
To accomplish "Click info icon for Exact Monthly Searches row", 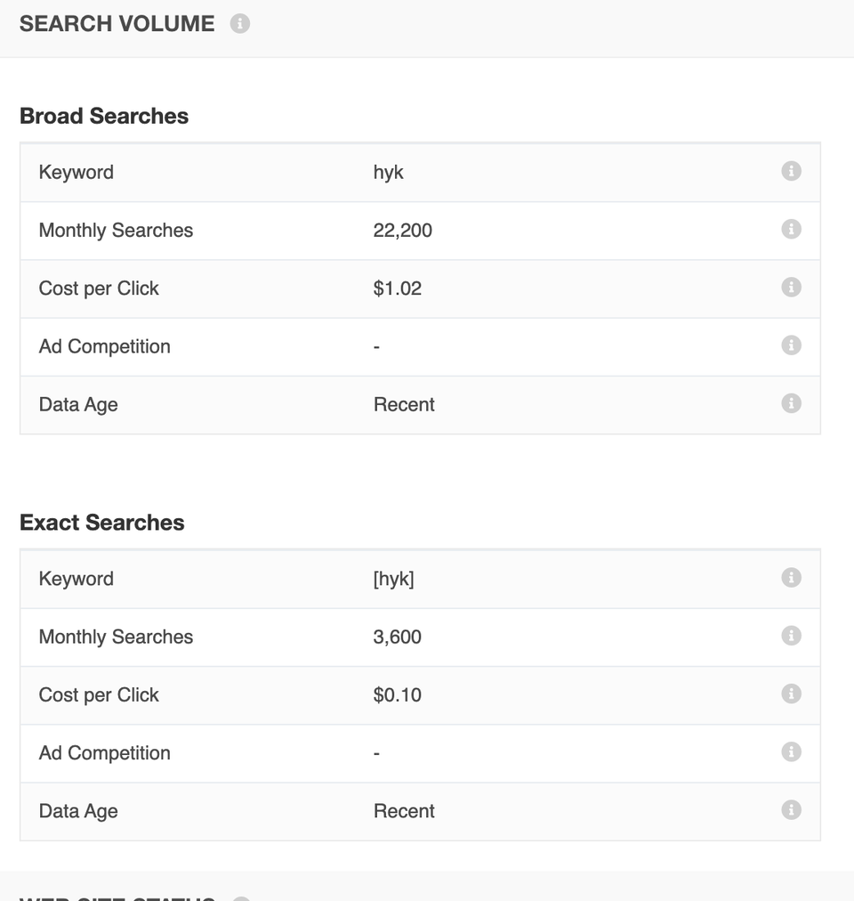I will pyautogui.click(x=791, y=636).
